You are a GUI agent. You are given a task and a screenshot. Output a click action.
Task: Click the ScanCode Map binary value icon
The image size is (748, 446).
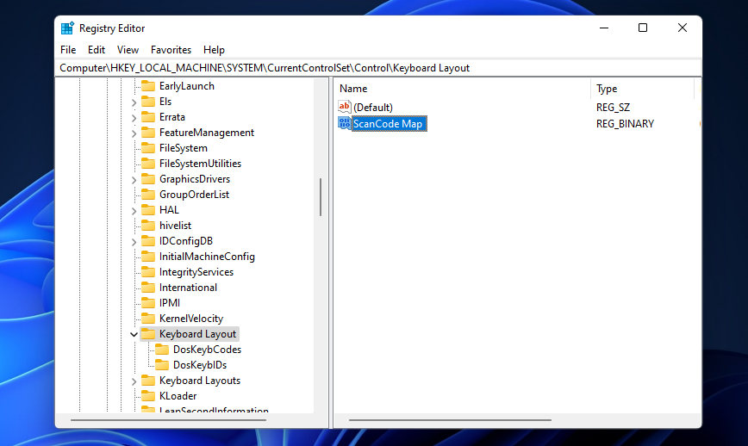pos(344,123)
